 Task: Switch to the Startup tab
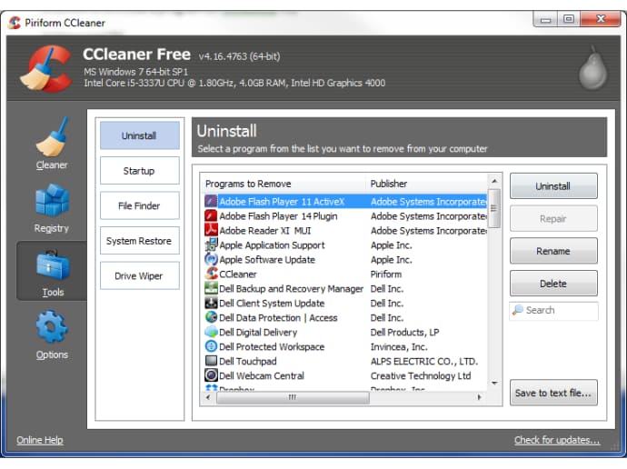pyautogui.click(x=139, y=171)
